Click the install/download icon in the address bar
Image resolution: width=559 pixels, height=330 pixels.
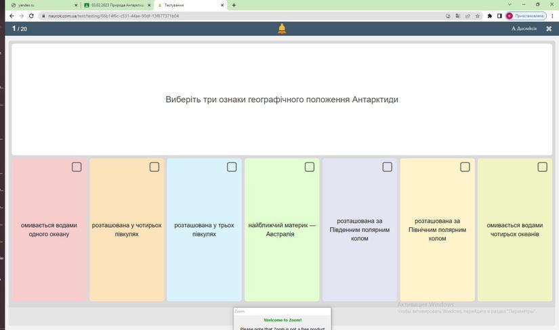tap(448, 16)
